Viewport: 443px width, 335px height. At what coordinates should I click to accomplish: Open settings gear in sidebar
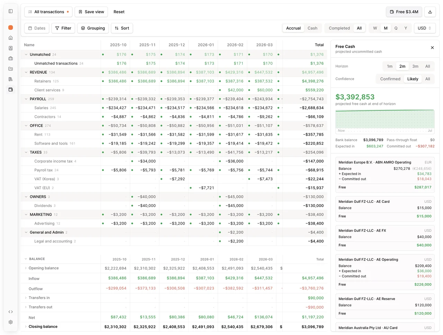click(x=11, y=322)
